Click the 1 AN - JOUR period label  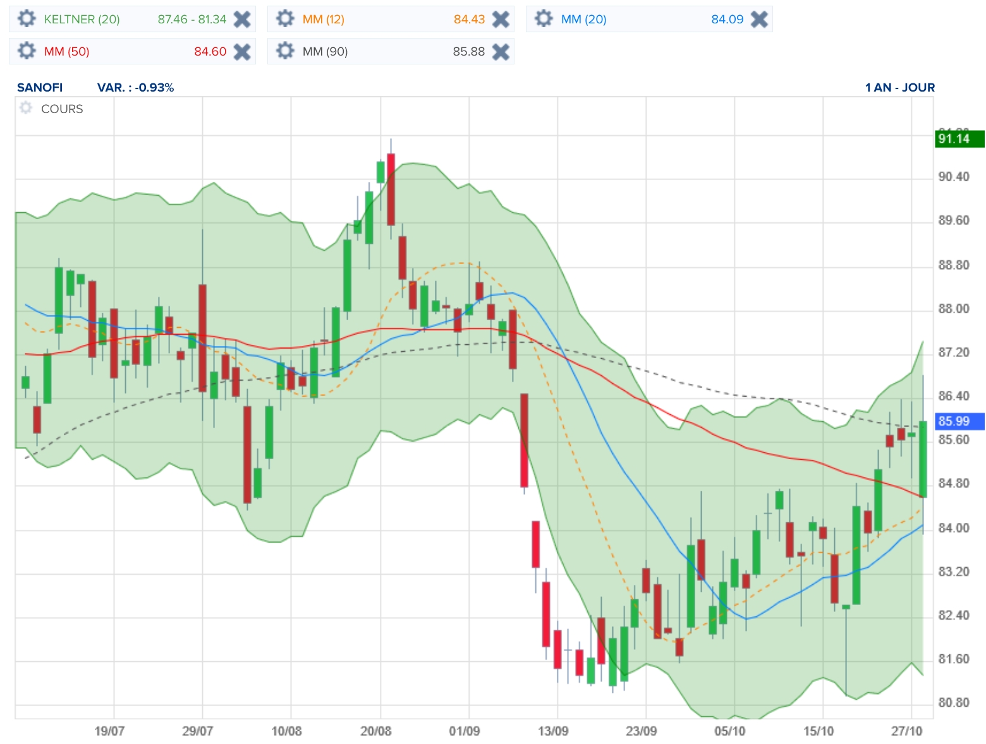pyautogui.click(x=899, y=88)
